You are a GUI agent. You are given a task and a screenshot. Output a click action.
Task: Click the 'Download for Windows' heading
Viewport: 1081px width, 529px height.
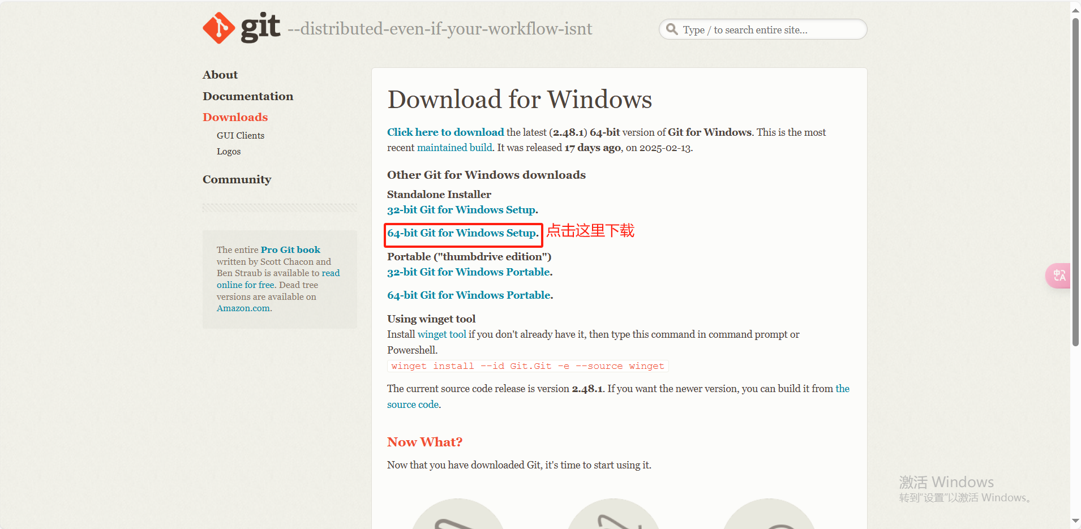pyautogui.click(x=520, y=100)
